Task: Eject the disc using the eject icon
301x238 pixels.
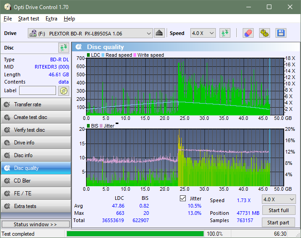Action: pyautogui.click(x=159, y=33)
